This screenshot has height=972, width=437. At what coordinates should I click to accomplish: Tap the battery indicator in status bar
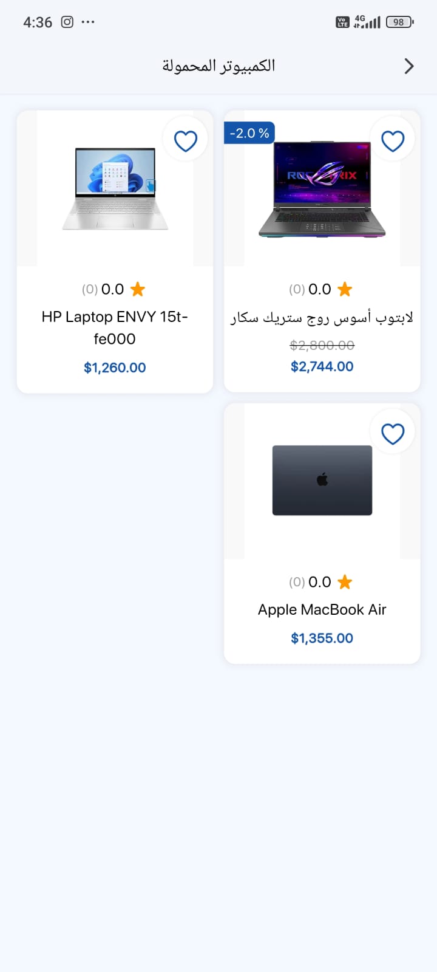click(x=399, y=22)
